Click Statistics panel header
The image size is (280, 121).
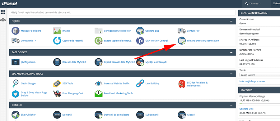point(259,90)
